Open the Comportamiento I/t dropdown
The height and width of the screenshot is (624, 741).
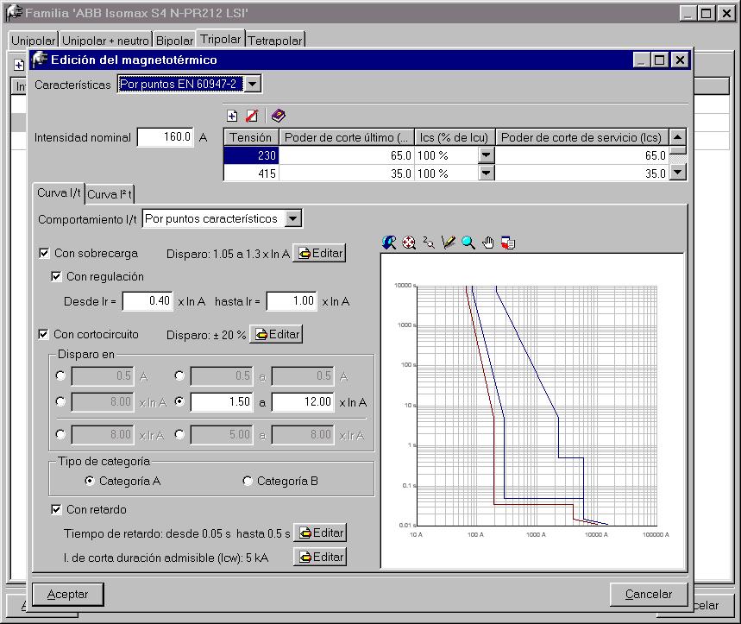pyautogui.click(x=293, y=219)
